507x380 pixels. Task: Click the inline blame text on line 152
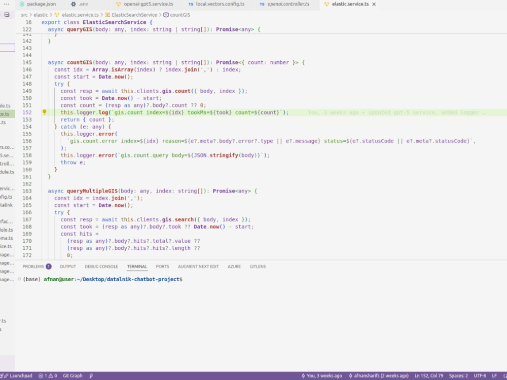click(396, 112)
